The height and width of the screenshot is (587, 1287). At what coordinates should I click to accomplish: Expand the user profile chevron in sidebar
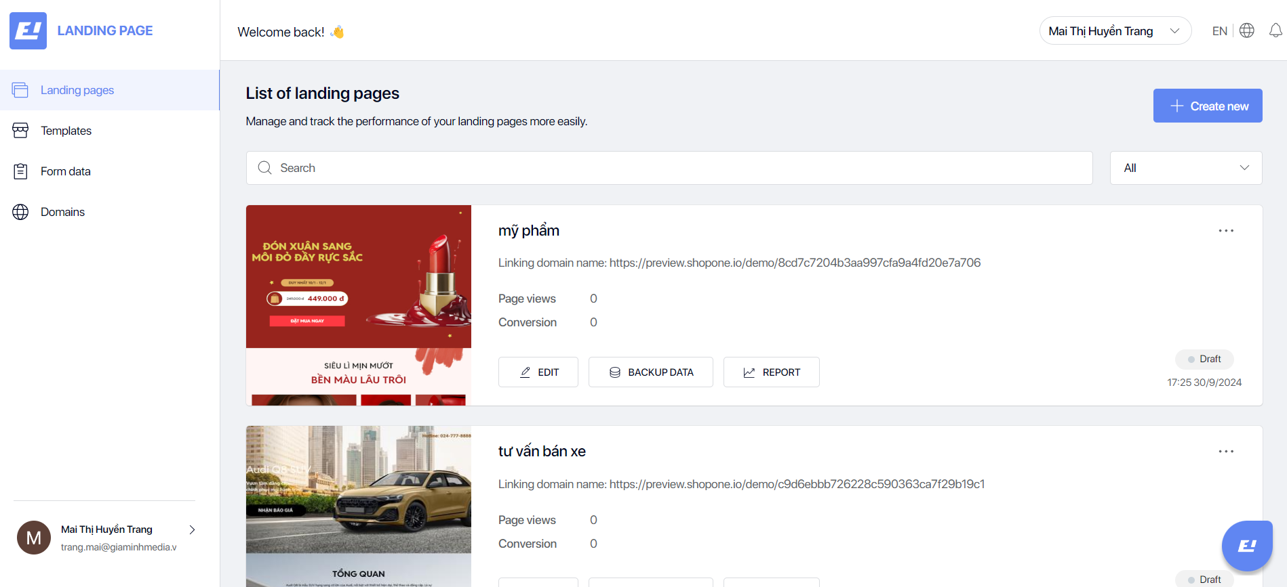point(192,530)
